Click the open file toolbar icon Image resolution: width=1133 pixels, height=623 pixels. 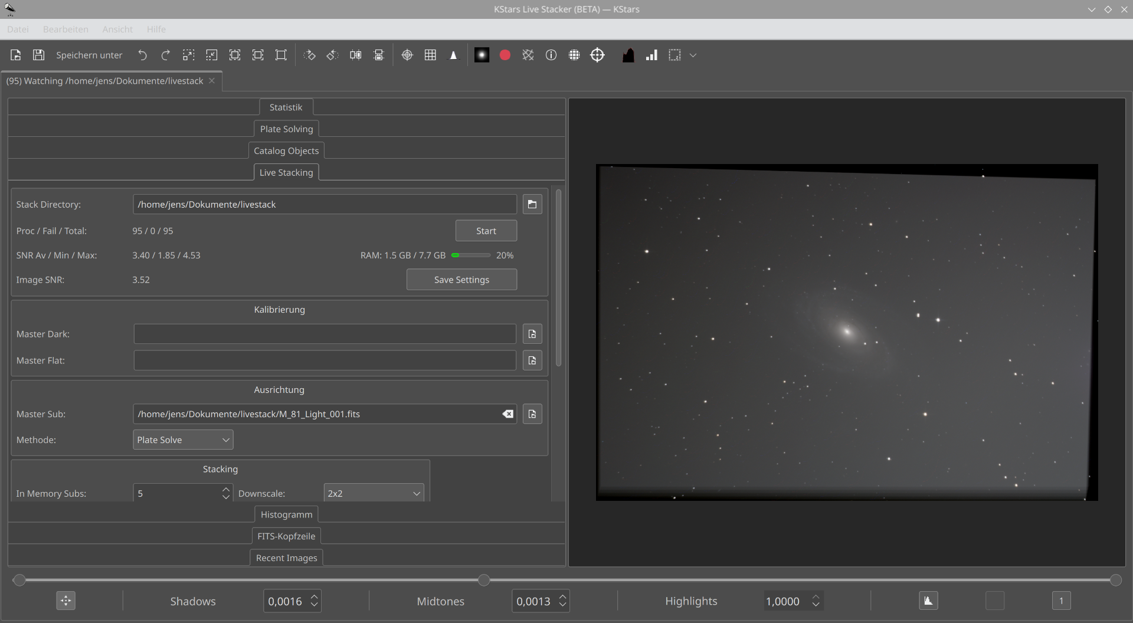coord(16,55)
